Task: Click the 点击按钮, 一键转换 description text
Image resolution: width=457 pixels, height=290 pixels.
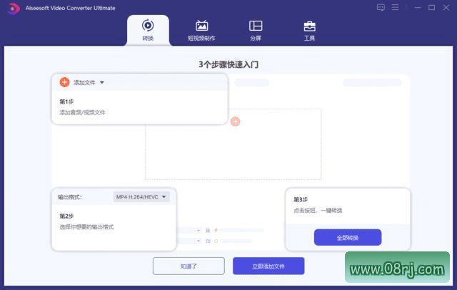Action: [318, 211]
